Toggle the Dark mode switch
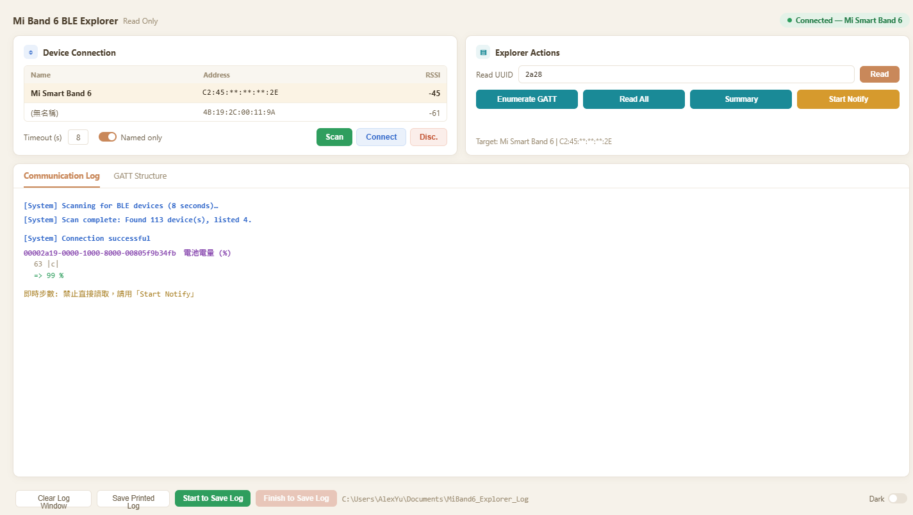This screenshot has height=515, width=913. tap(897, 498)
